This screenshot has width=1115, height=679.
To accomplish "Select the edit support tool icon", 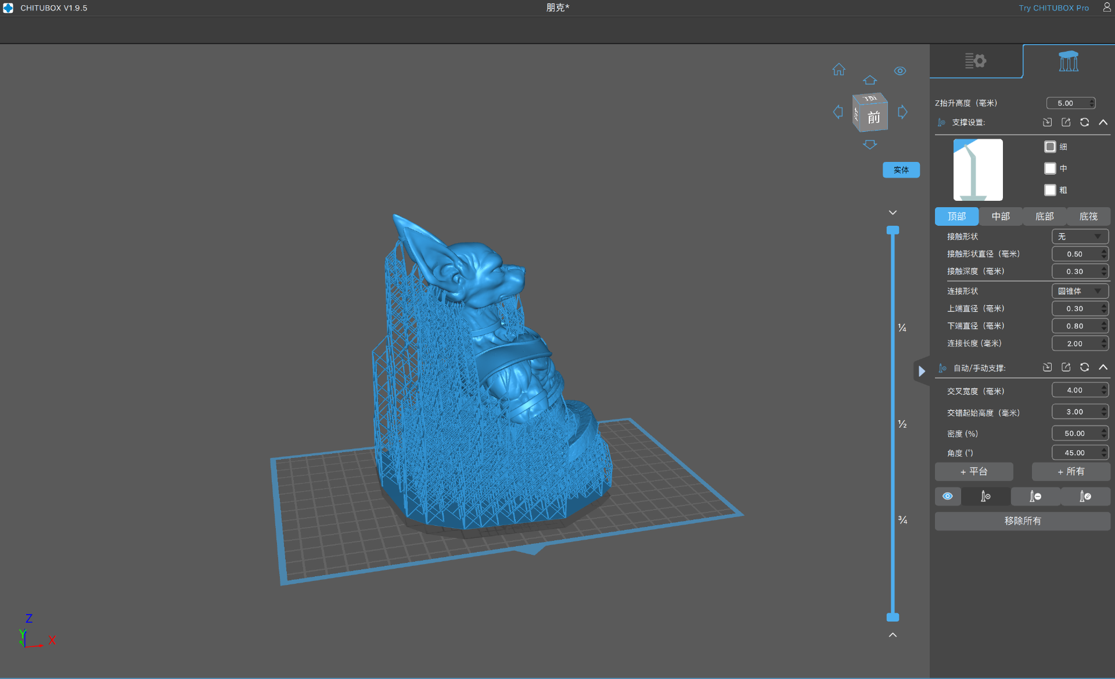I will 1085,496.
